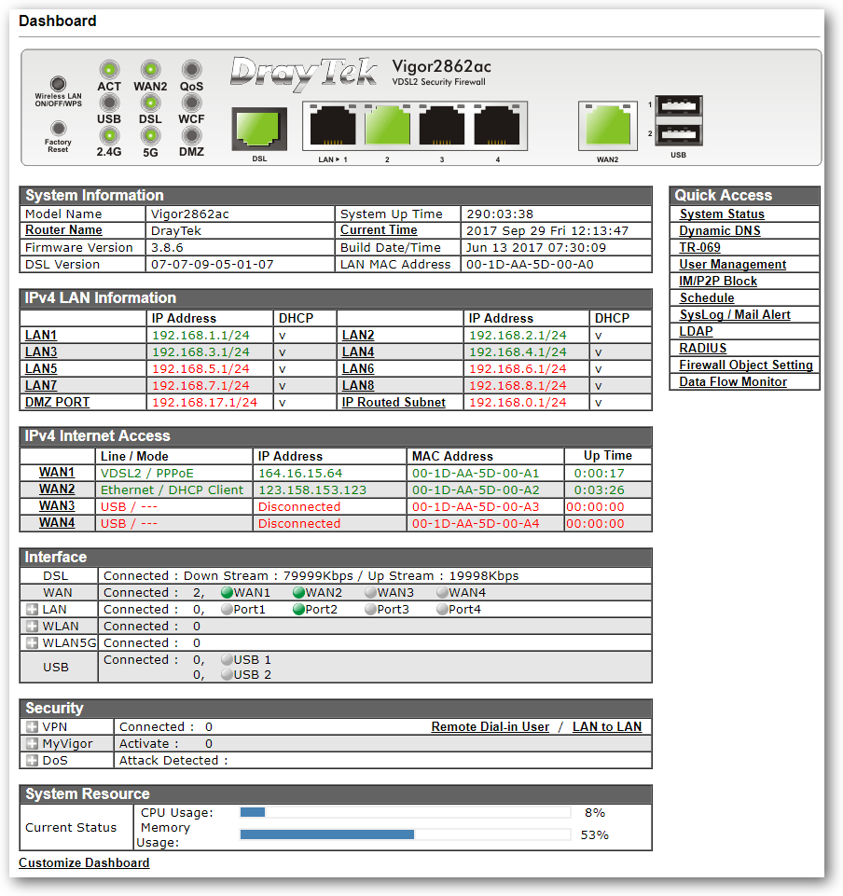Open the DMZ PORT link
This screenshot has height=896, width=843.
click(x=57, y=402)
